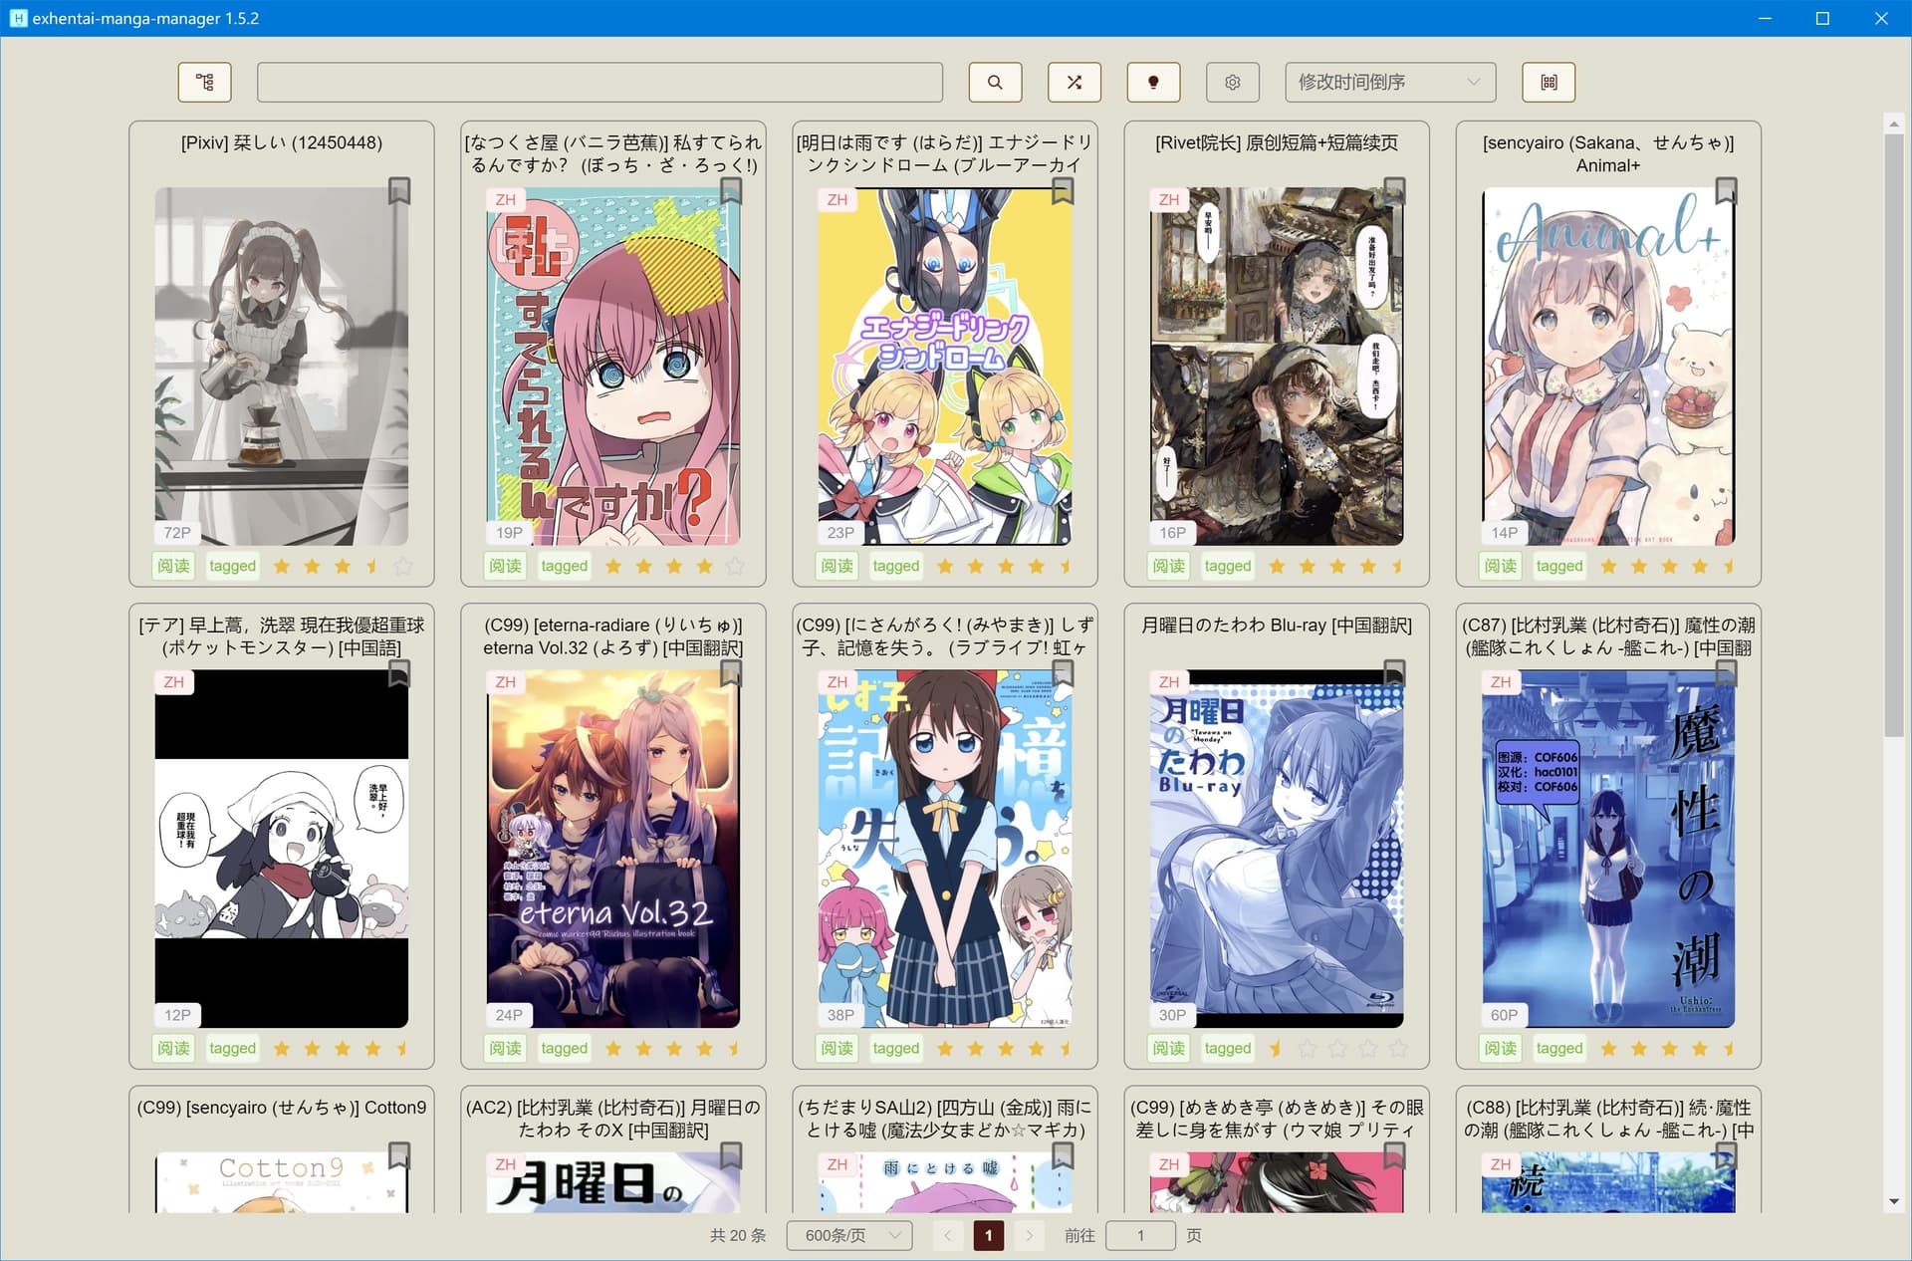Click the down arrow of the scrollbar
This screenshot has height=1261, width=1912.
(x=1893, y=1202)
